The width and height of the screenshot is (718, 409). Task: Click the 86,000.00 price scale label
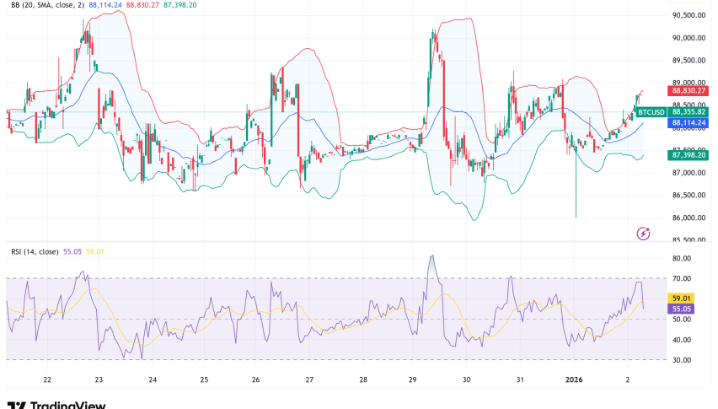tap(689, 218)
